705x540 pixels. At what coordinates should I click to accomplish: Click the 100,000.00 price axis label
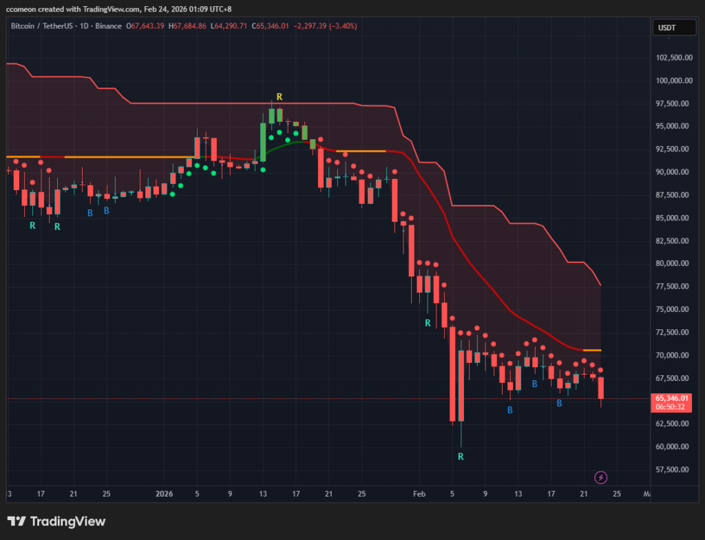(673, 81)
